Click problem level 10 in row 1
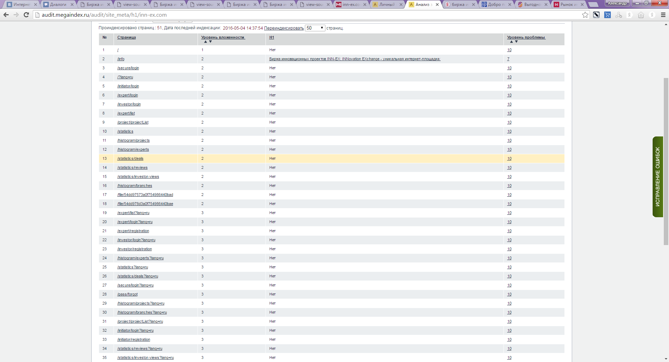This screenshot has height=362, width=669. (509, 50)
